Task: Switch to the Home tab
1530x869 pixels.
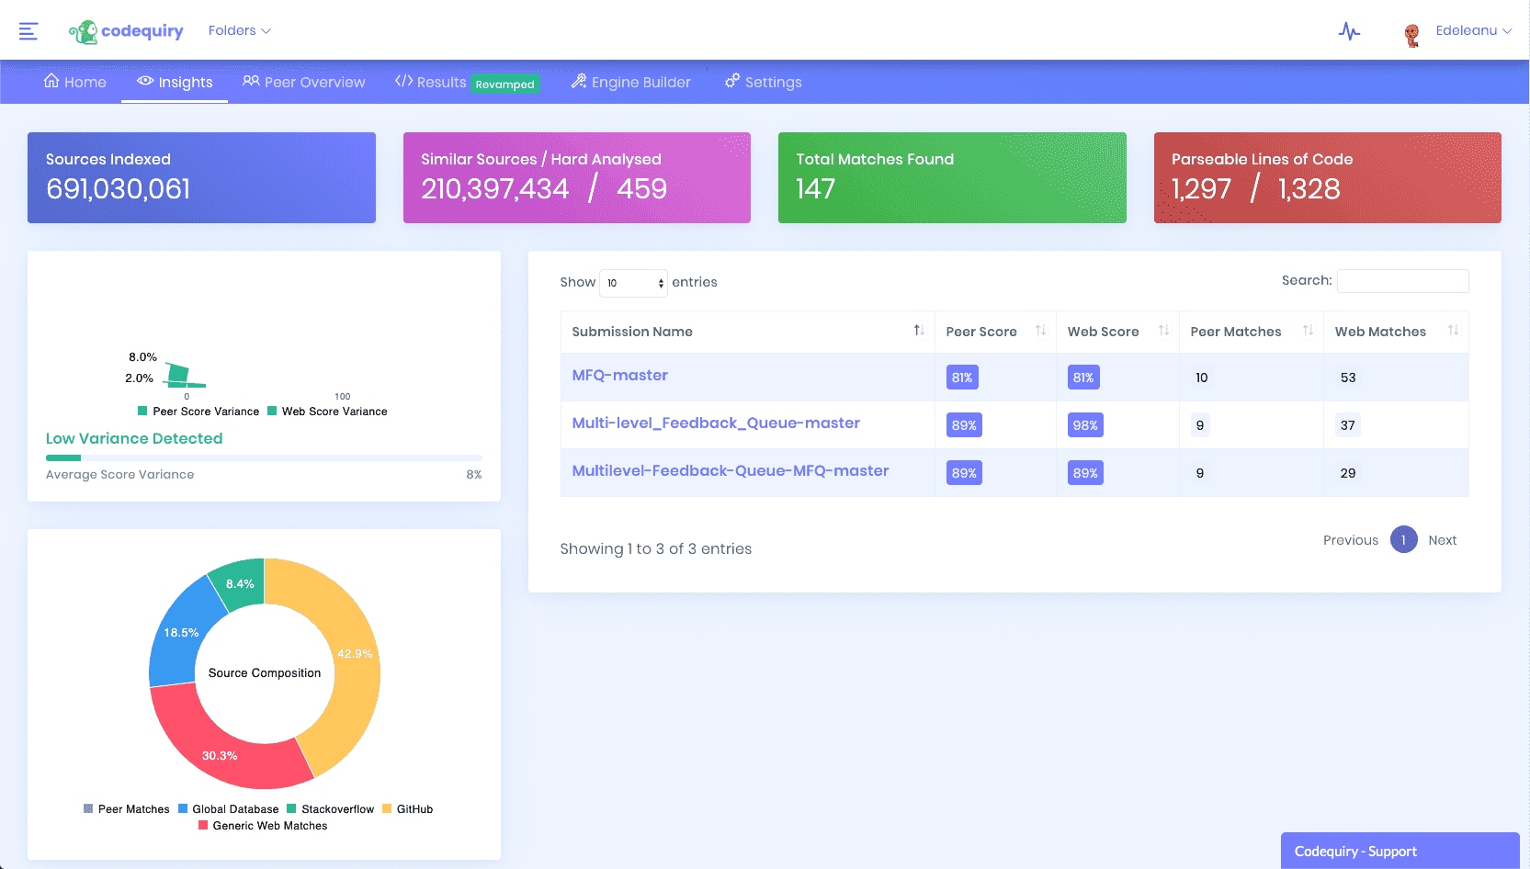Action: point(74,82)
